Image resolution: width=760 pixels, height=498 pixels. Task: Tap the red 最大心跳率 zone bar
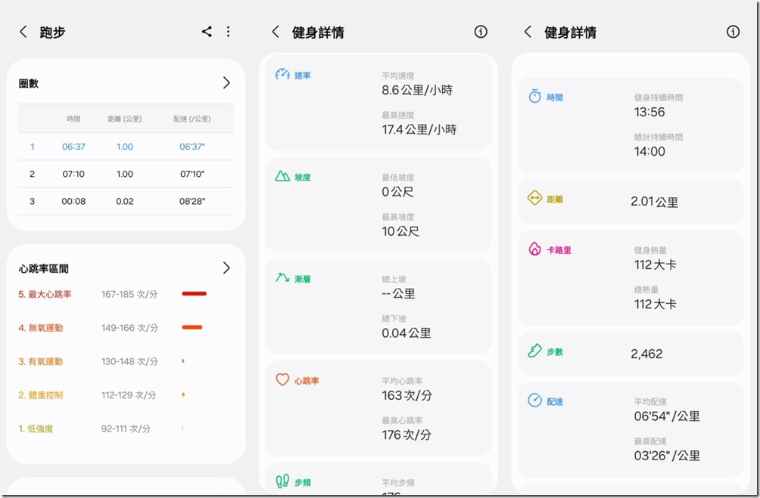point(194,294)
